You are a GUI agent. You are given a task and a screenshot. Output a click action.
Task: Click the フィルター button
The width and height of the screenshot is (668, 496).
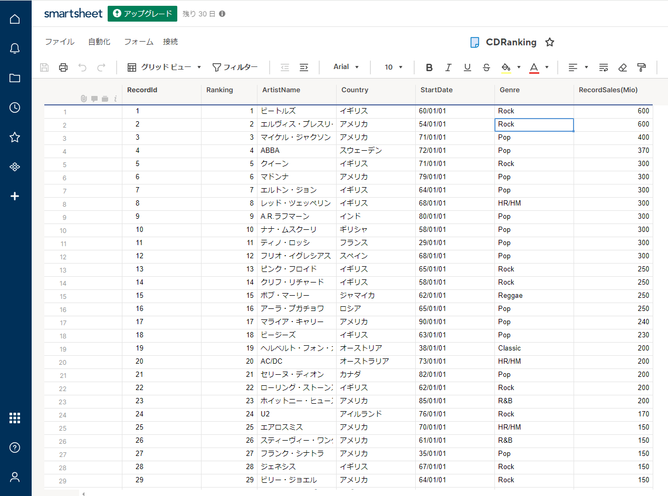click(x=235, y=67)
